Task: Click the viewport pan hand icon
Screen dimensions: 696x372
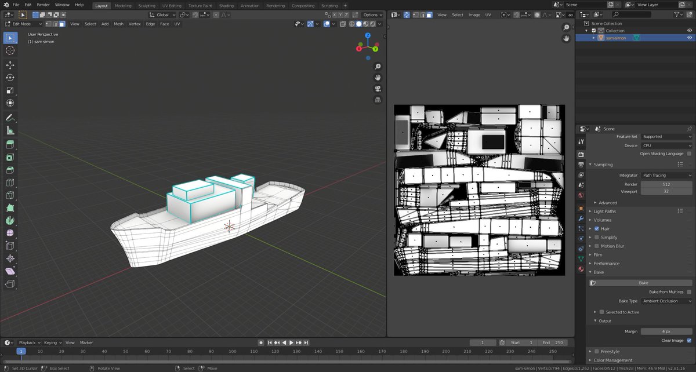Action: coord(378,78)
